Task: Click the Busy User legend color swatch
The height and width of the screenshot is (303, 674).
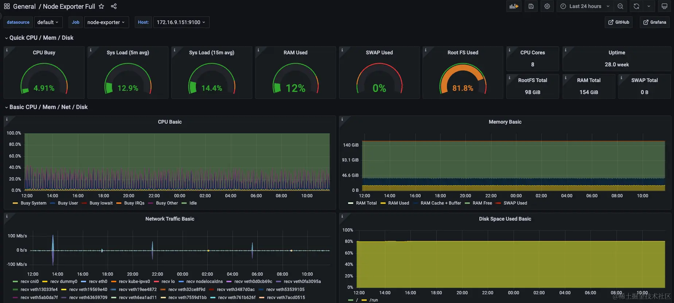Action: pyautogui.click(x=52, y=203)
